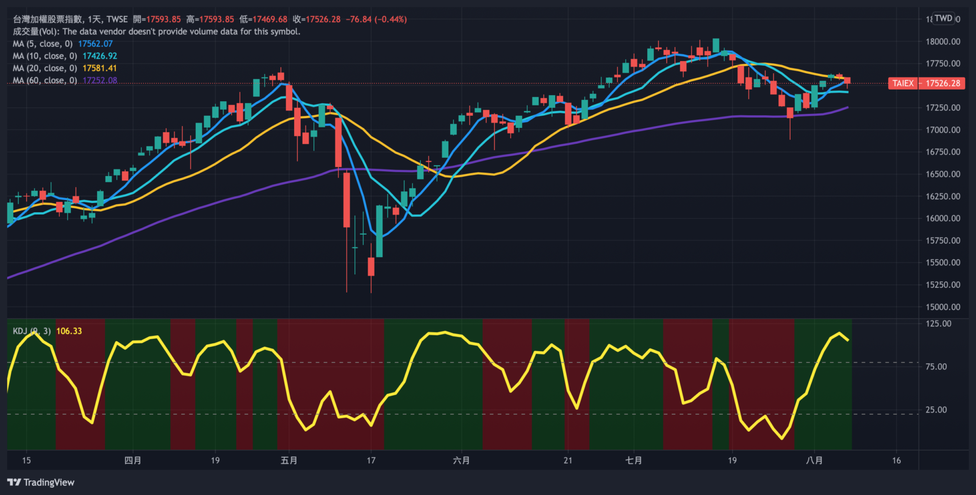This screenshot has height=495, width=976.
Task: Click the 七月 date label
Action: 634,460
